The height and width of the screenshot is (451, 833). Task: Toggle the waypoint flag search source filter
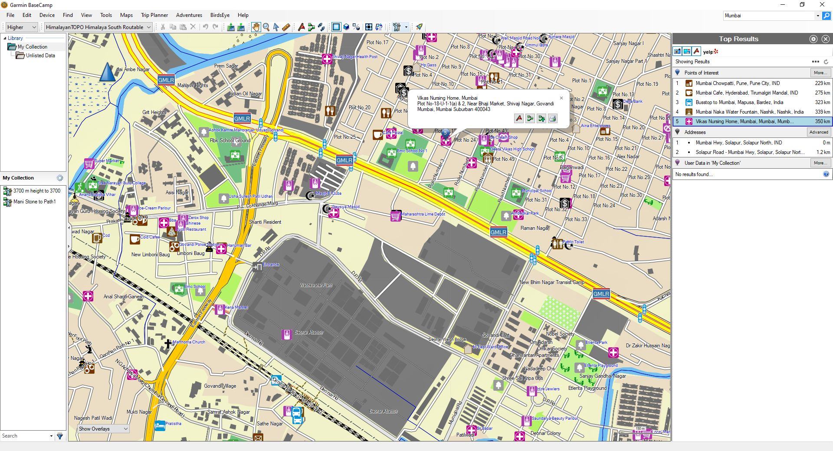[696, 51]
